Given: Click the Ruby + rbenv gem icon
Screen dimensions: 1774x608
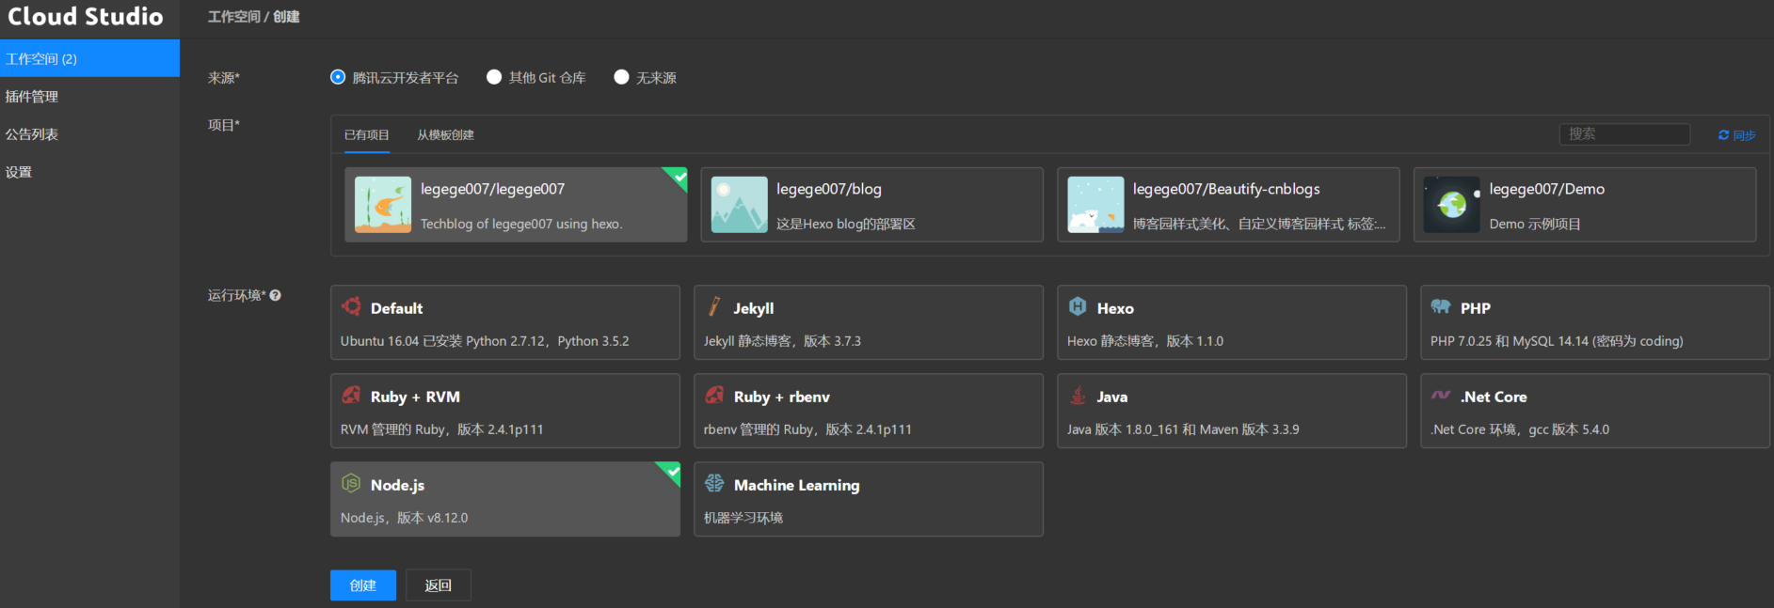Looking at the screenshot, I should [714, 395].
